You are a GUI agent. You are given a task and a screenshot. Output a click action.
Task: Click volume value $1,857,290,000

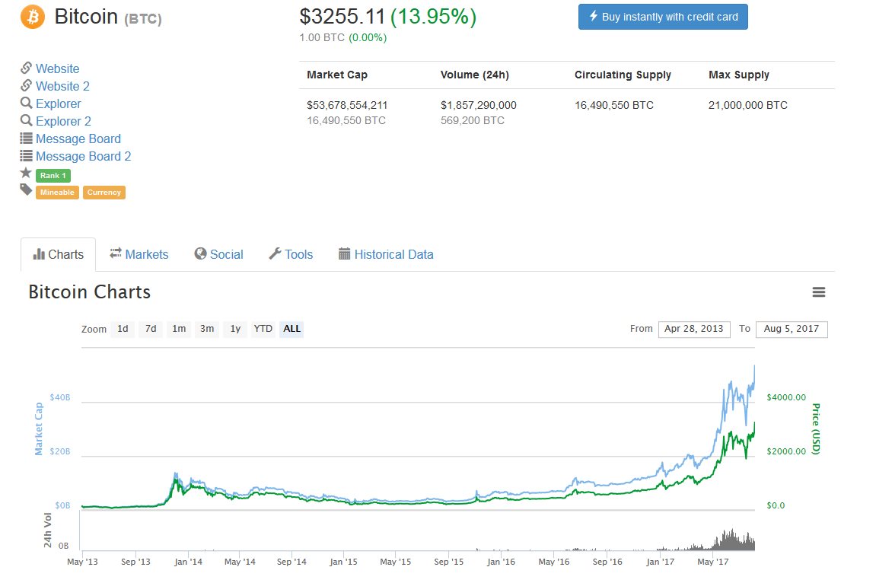click(x=478, y=105)
